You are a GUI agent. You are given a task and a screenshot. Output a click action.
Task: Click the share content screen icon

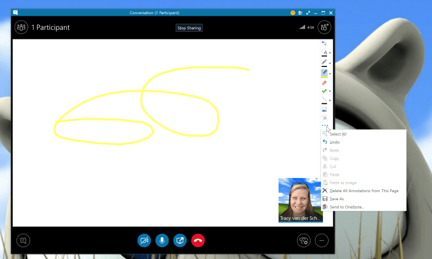click(180, 240)
